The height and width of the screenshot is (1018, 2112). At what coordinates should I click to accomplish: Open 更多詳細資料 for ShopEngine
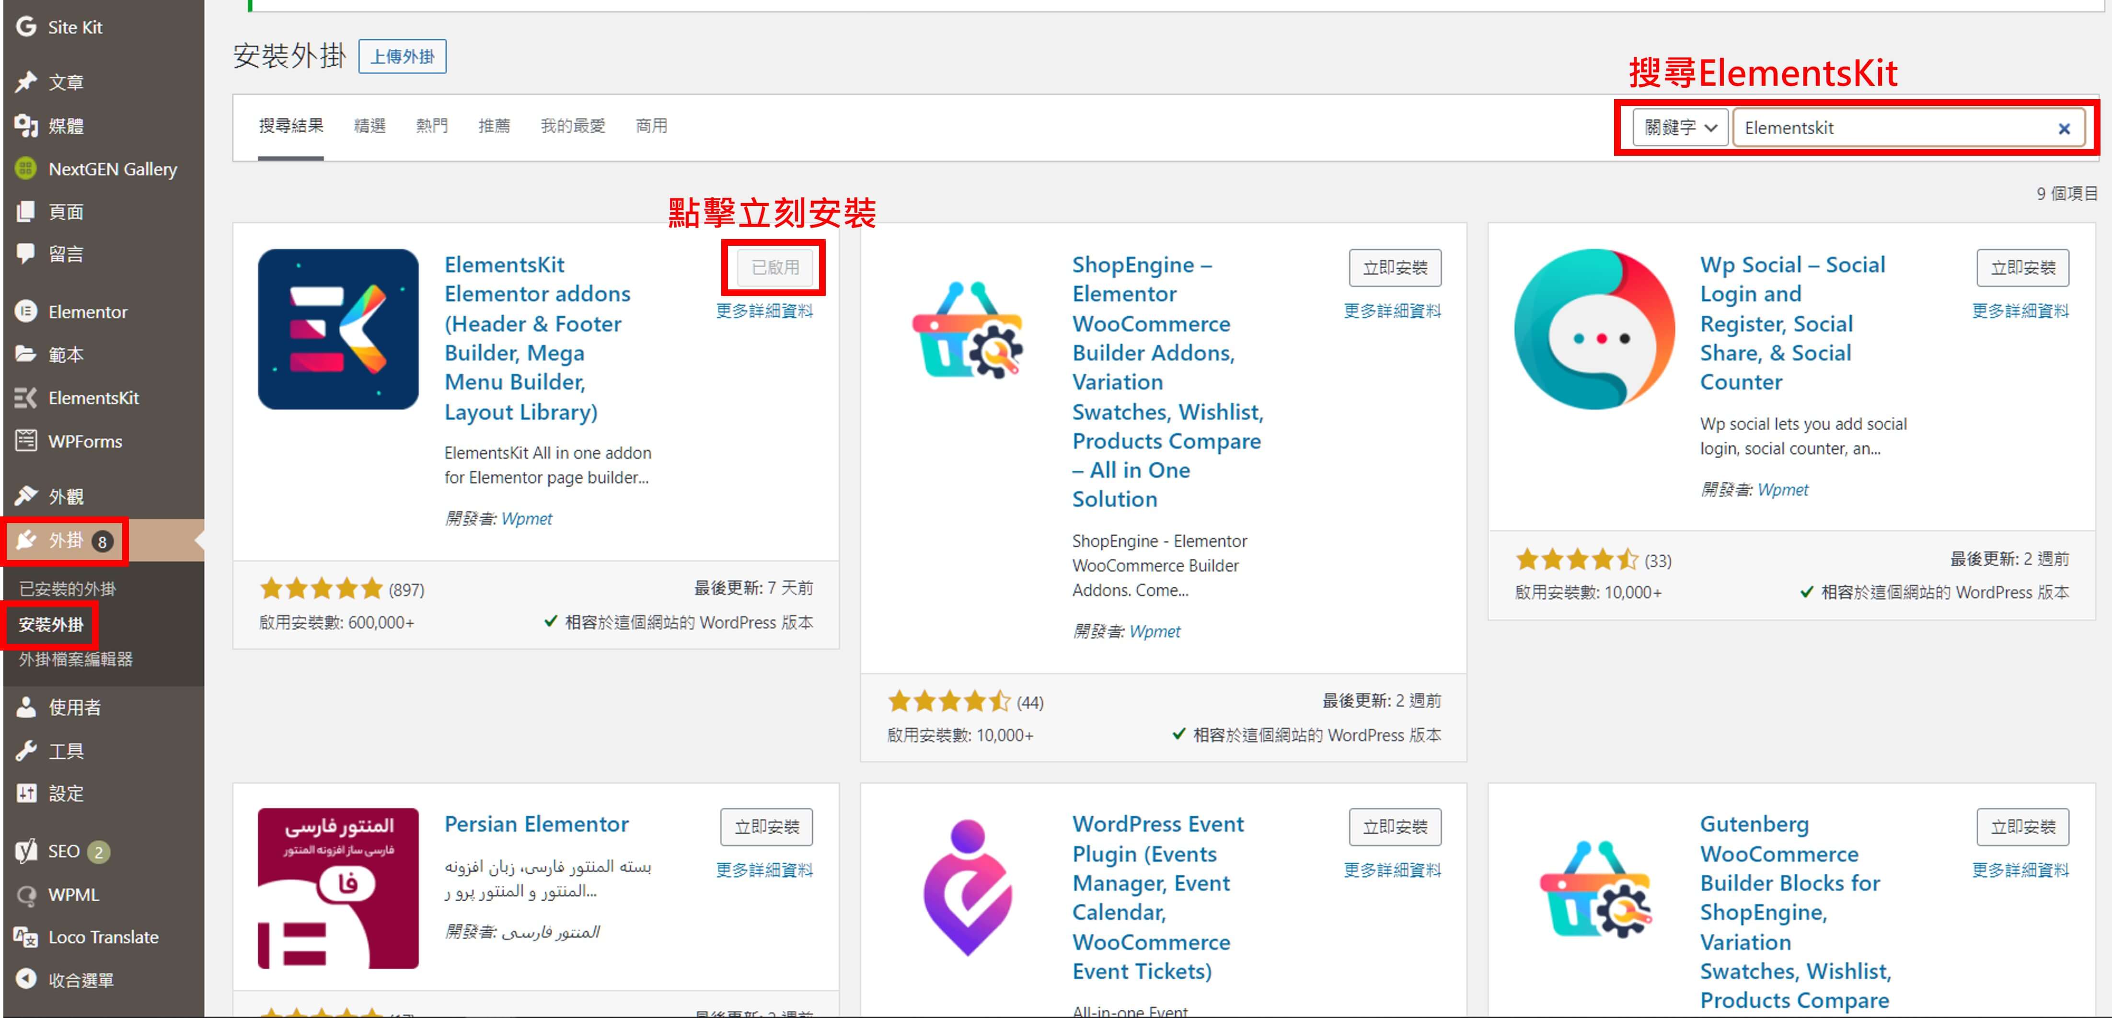tap(1392, 310)
